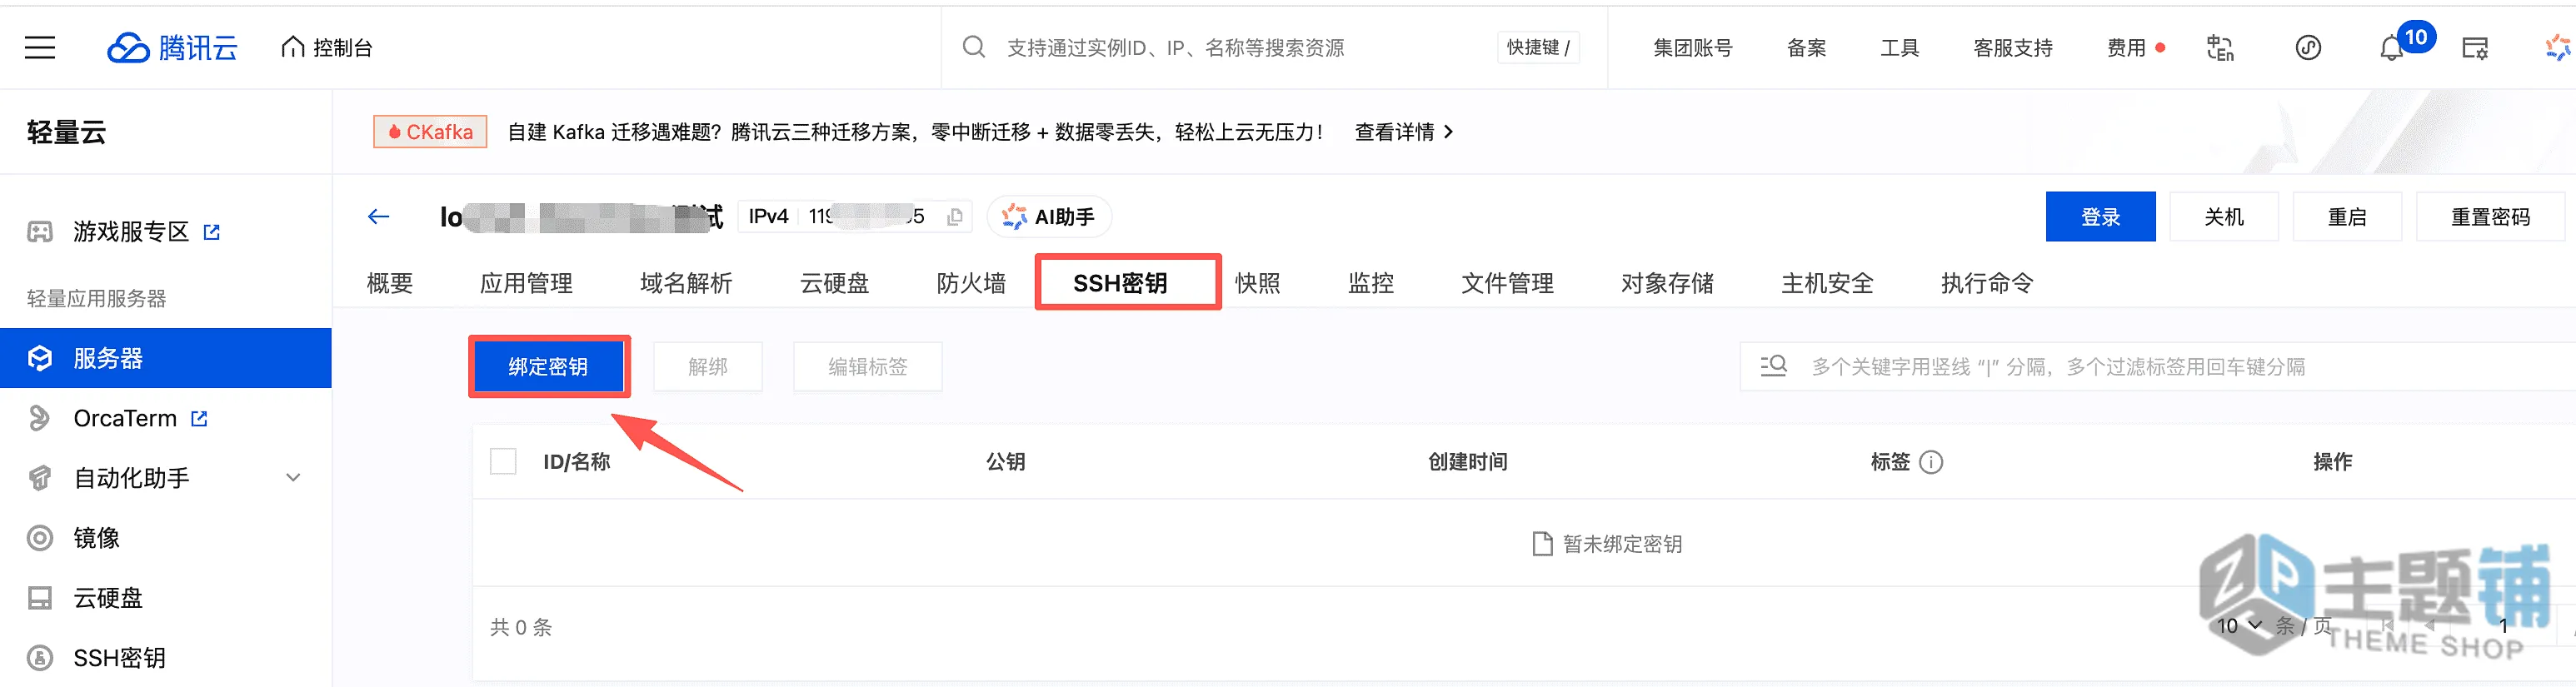Open 云硬盘 in the sidebar
The width and height of the screenshot is (2576, 687).
click(108, 598)
